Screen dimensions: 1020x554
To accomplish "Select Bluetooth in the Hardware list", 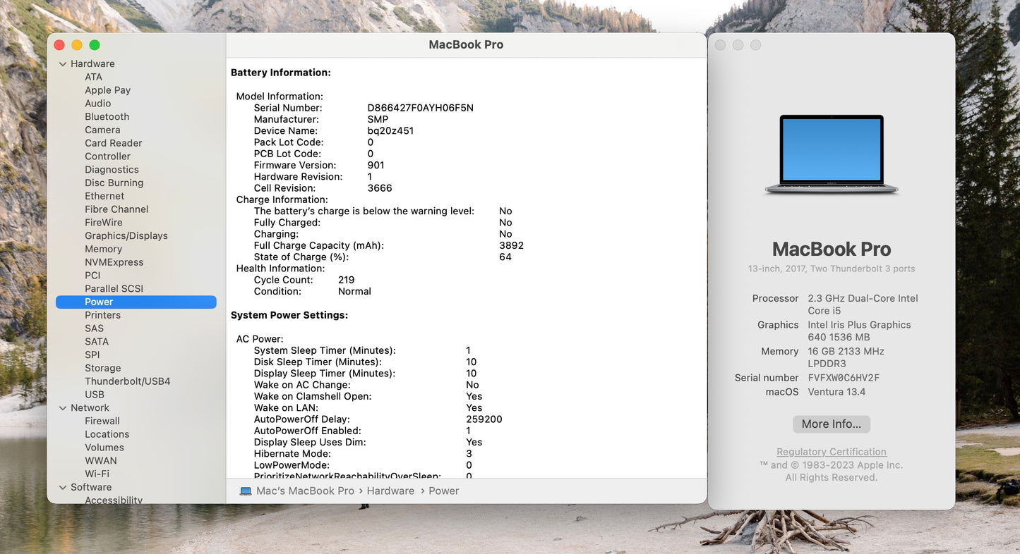I will point(107,117).
